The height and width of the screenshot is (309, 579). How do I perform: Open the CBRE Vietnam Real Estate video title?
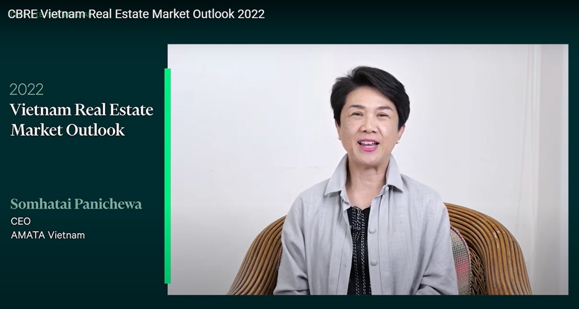[136, 14]
